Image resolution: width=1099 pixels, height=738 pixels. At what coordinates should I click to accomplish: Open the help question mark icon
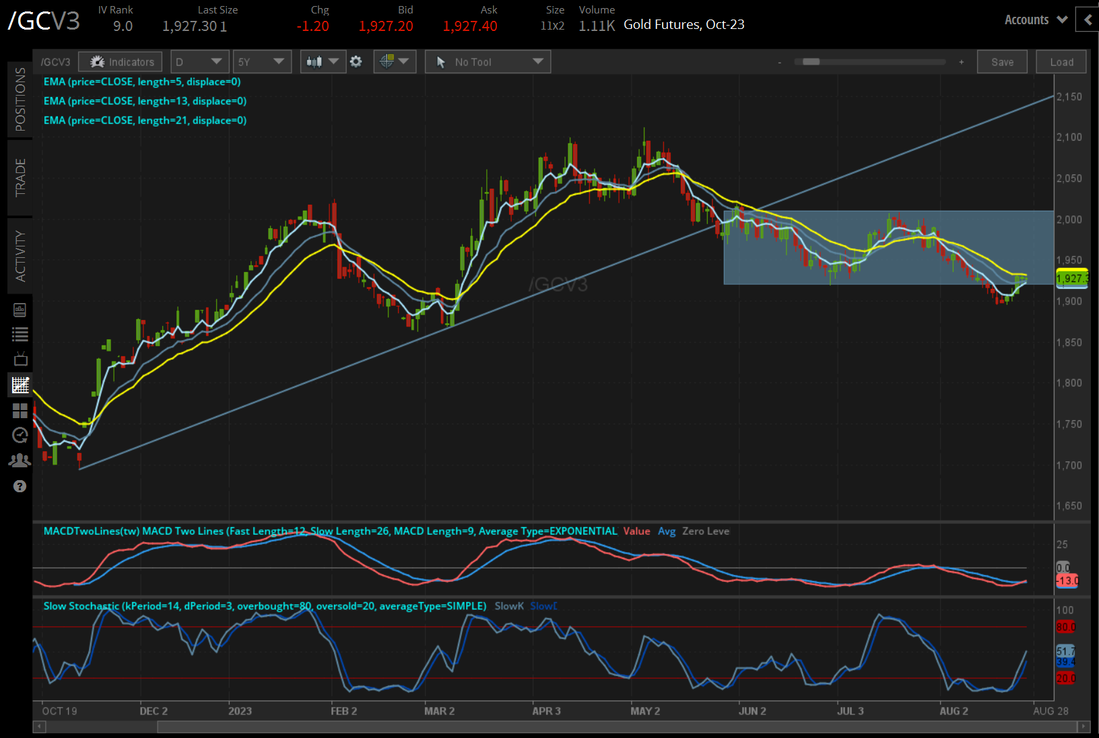(x=20, y=486)
